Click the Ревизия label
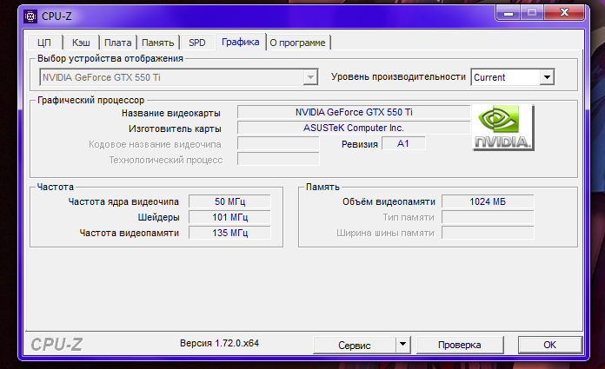Viewport: 605px width, 369px height. 360,144
